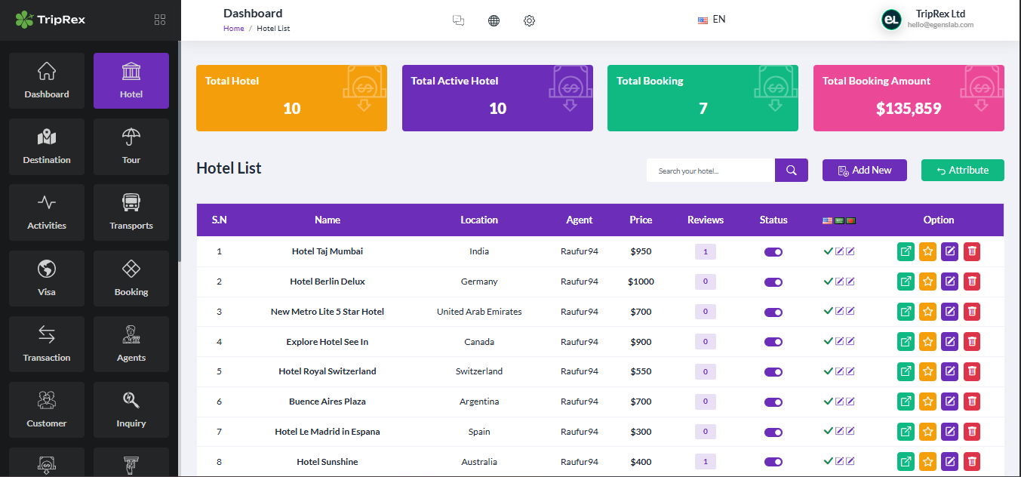
Task: Click star icon for Hotel Sunshine
Action: 927,462
